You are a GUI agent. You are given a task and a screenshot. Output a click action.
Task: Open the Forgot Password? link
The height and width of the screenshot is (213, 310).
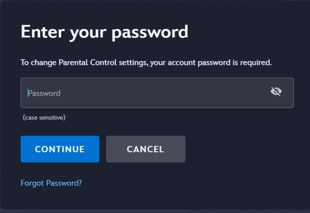pyautogui.click(x=51, y=183)
